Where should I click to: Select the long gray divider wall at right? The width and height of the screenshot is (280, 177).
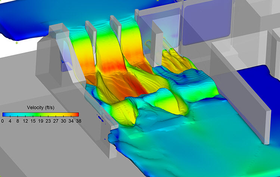(243, 107)
